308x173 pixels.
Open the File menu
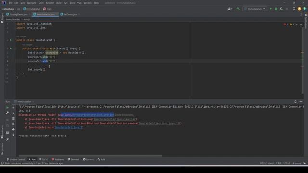11,3
